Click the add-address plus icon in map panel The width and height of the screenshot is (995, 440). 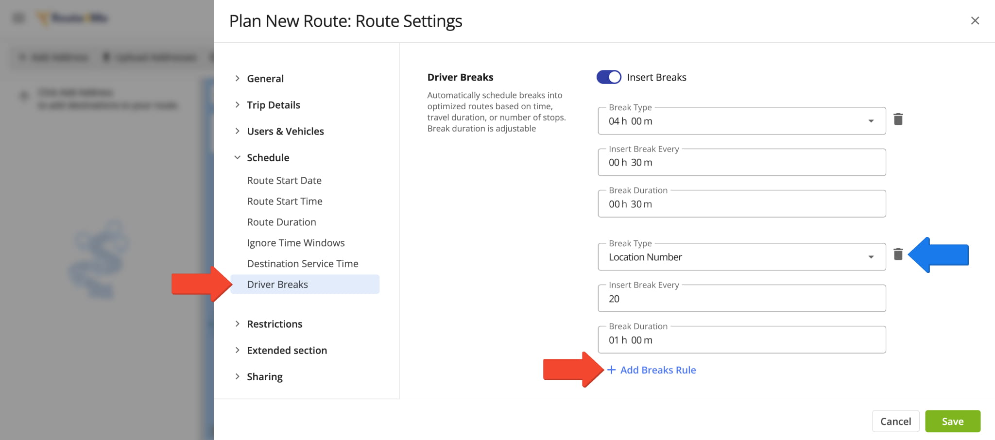24,96
